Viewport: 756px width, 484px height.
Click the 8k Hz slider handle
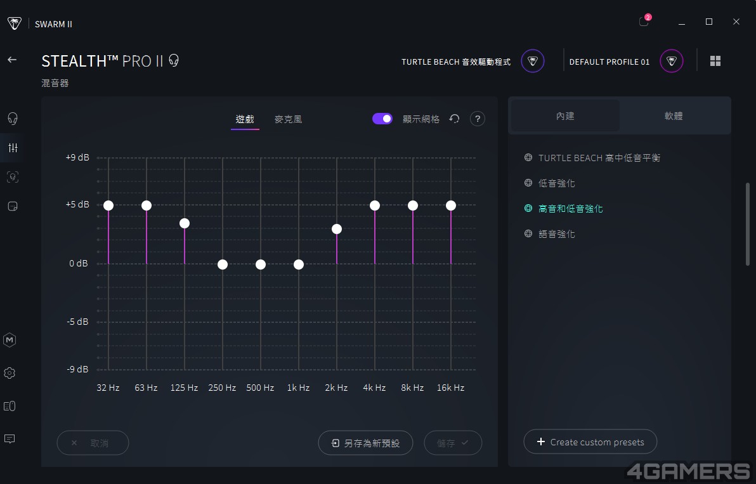click(x=413, y=206)
